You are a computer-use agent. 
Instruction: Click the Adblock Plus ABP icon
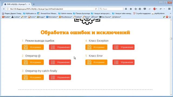(x=154, y=9)
